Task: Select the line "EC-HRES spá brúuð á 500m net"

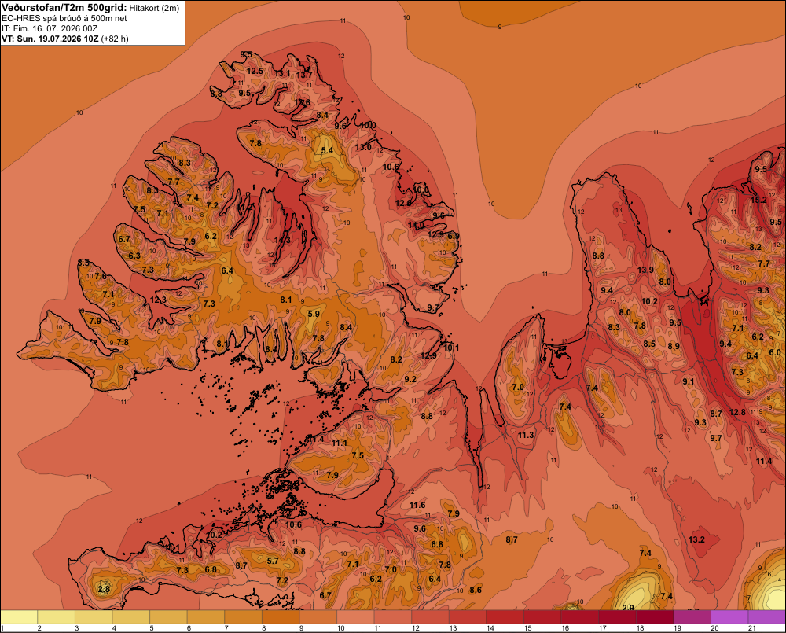Action: click(x=64, y=18)
